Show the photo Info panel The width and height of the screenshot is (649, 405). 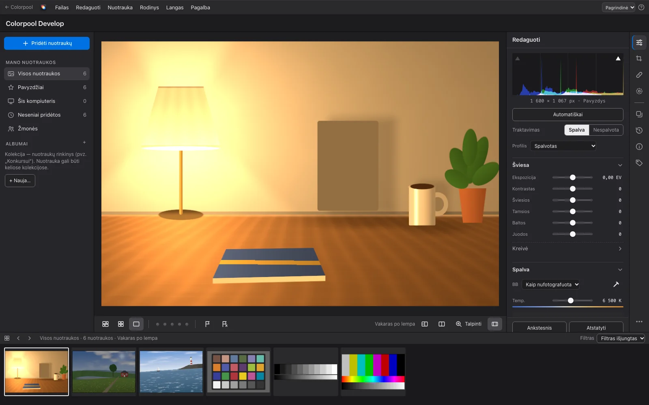click(x=639, y=147)
